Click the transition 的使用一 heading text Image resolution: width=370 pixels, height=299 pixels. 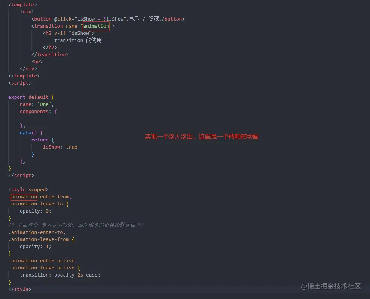(81, 40)
